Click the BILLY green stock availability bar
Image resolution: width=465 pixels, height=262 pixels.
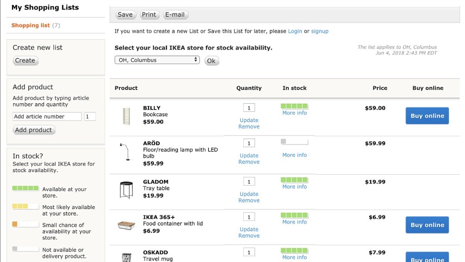(294, 106)
